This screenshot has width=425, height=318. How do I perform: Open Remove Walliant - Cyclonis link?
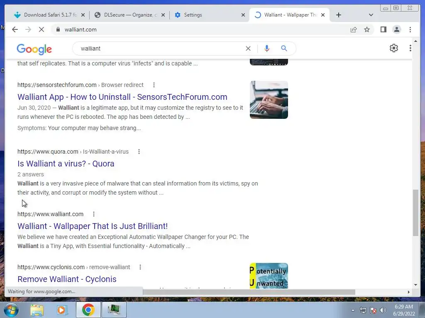click(x=67, y=279)
